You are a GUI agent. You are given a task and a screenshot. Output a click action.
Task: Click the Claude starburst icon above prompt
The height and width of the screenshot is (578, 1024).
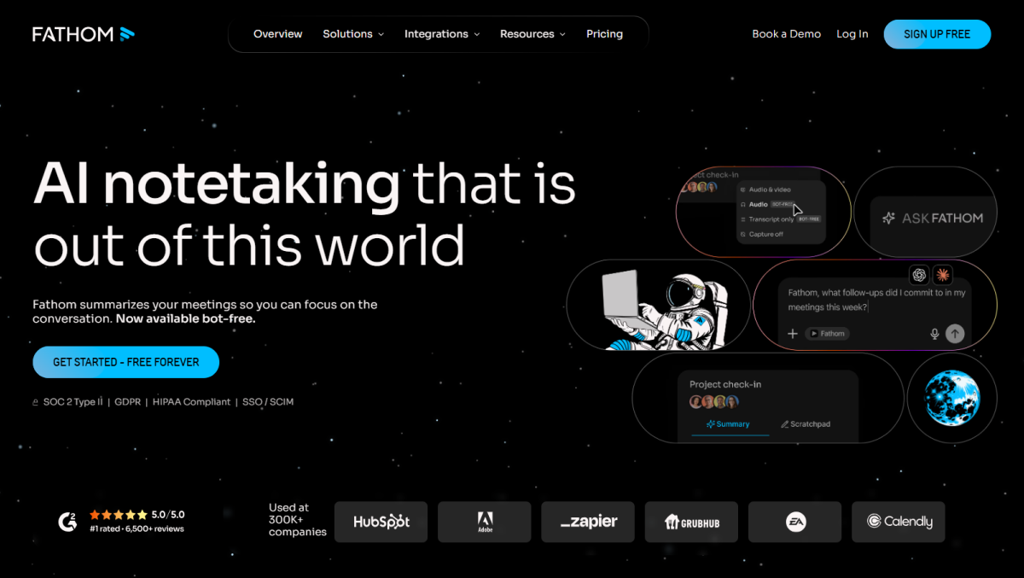pos(942,275)
